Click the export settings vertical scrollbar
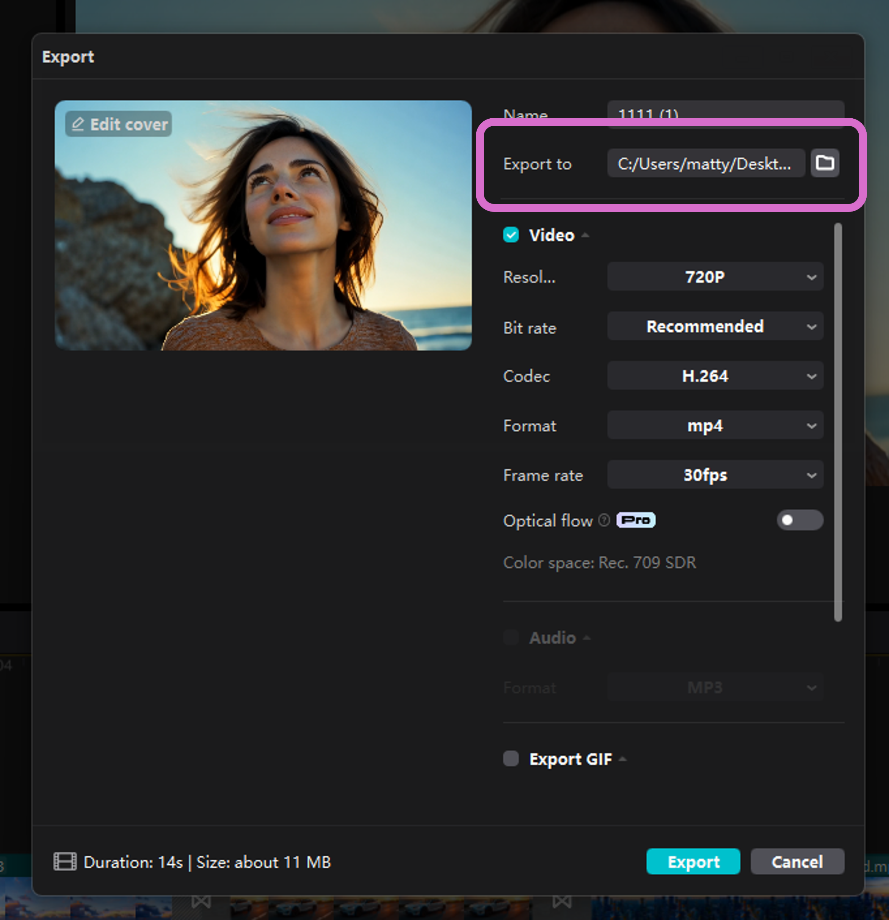This screenshot has height=920, width=889. 838,422
